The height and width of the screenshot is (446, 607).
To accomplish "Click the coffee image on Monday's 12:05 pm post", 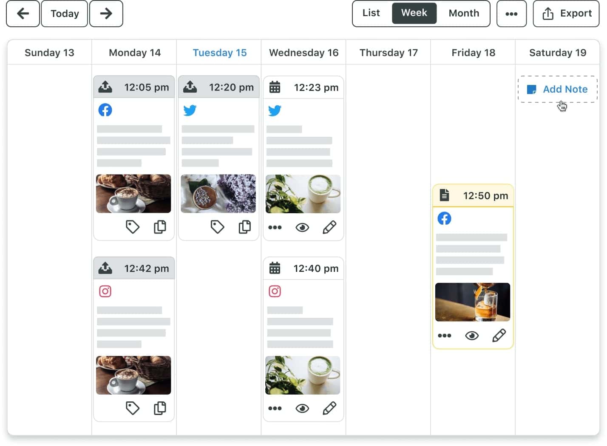I will coord(133,193).
